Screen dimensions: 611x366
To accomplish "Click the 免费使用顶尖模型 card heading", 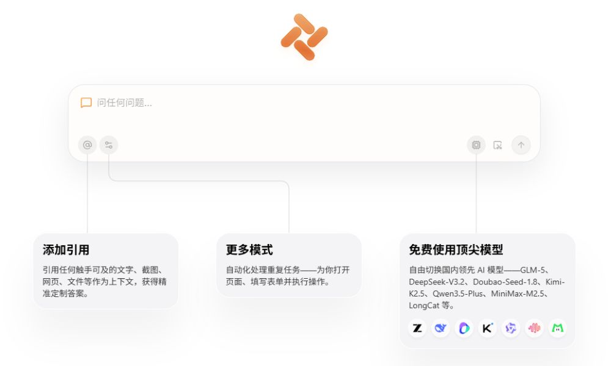I will click(x=456, y=250).
